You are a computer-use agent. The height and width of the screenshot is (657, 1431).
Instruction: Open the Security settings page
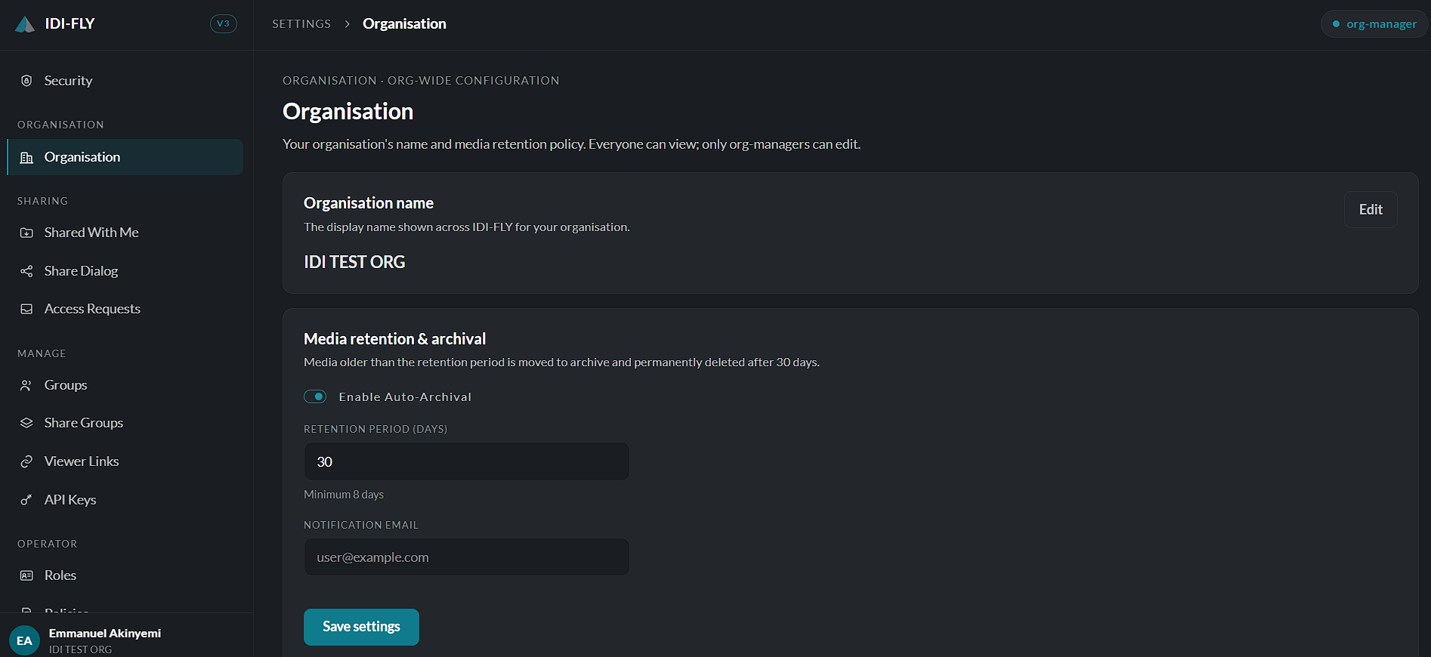pyautogui.click(x=125, y=81)
